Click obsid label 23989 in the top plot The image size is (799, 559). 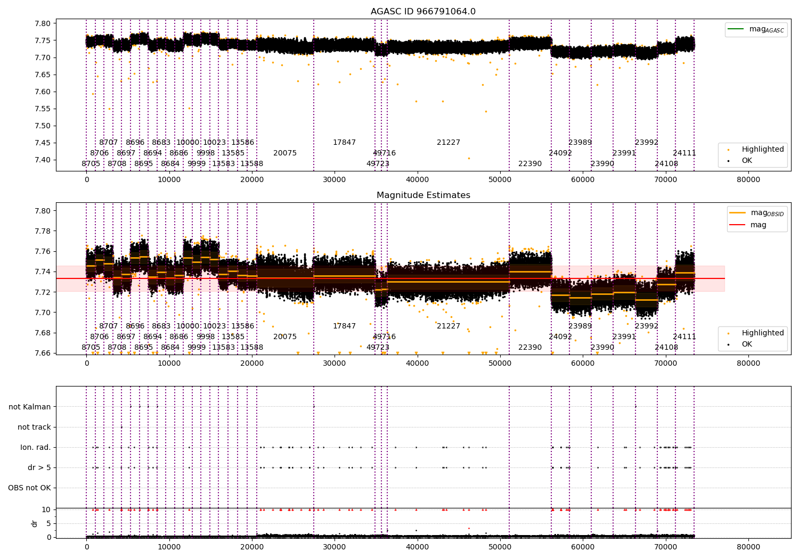pos(580,142)
